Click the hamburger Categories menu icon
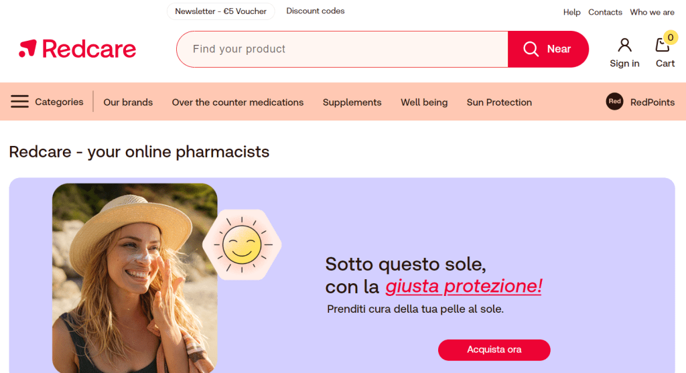This screenshot has width=686, height=373. [19, 101]
